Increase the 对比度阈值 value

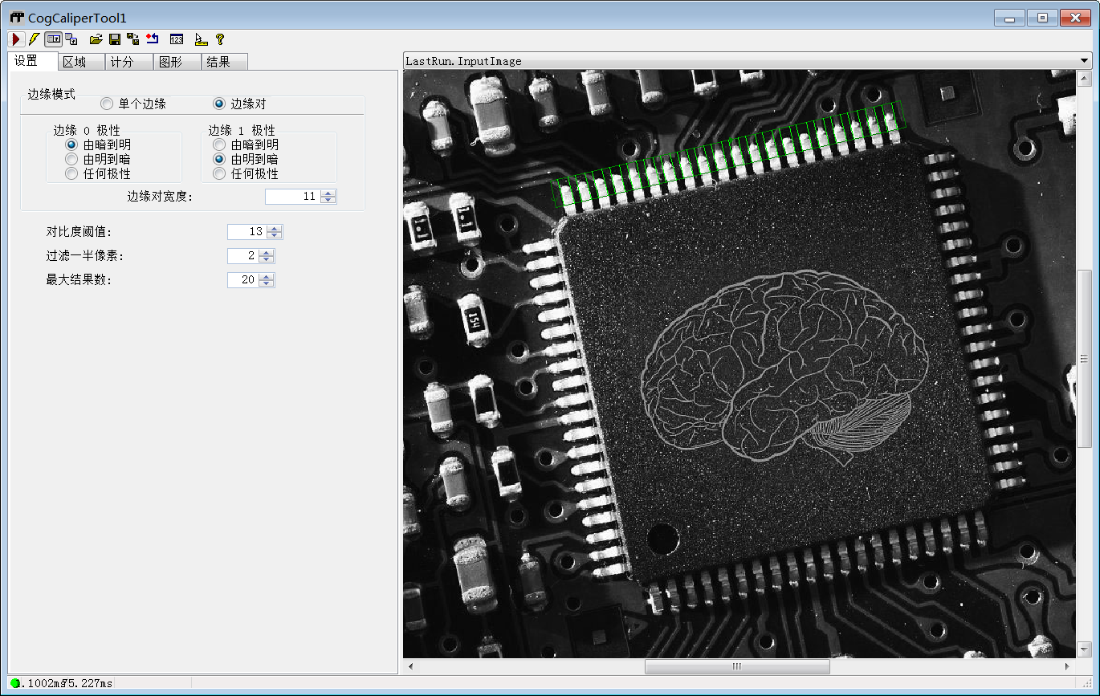[x=275, y=228]
